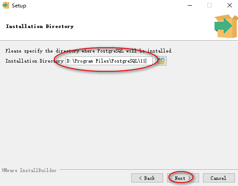The width and height of the screenshot is (238, 186).
Task: Click the empty gray panel below the field
Action: tap(119, 116)
